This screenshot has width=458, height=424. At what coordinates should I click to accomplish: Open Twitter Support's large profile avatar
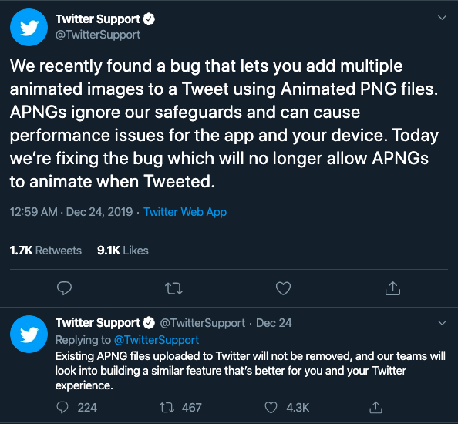(29, 28)
